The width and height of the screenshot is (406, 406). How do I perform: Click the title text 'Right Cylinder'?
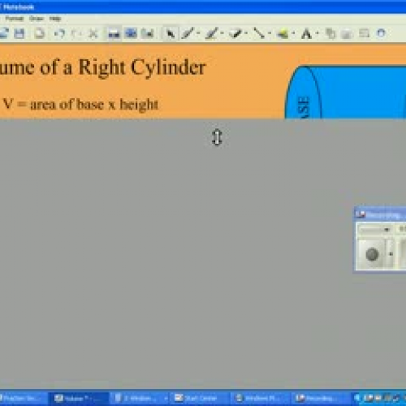coord(142,67)
